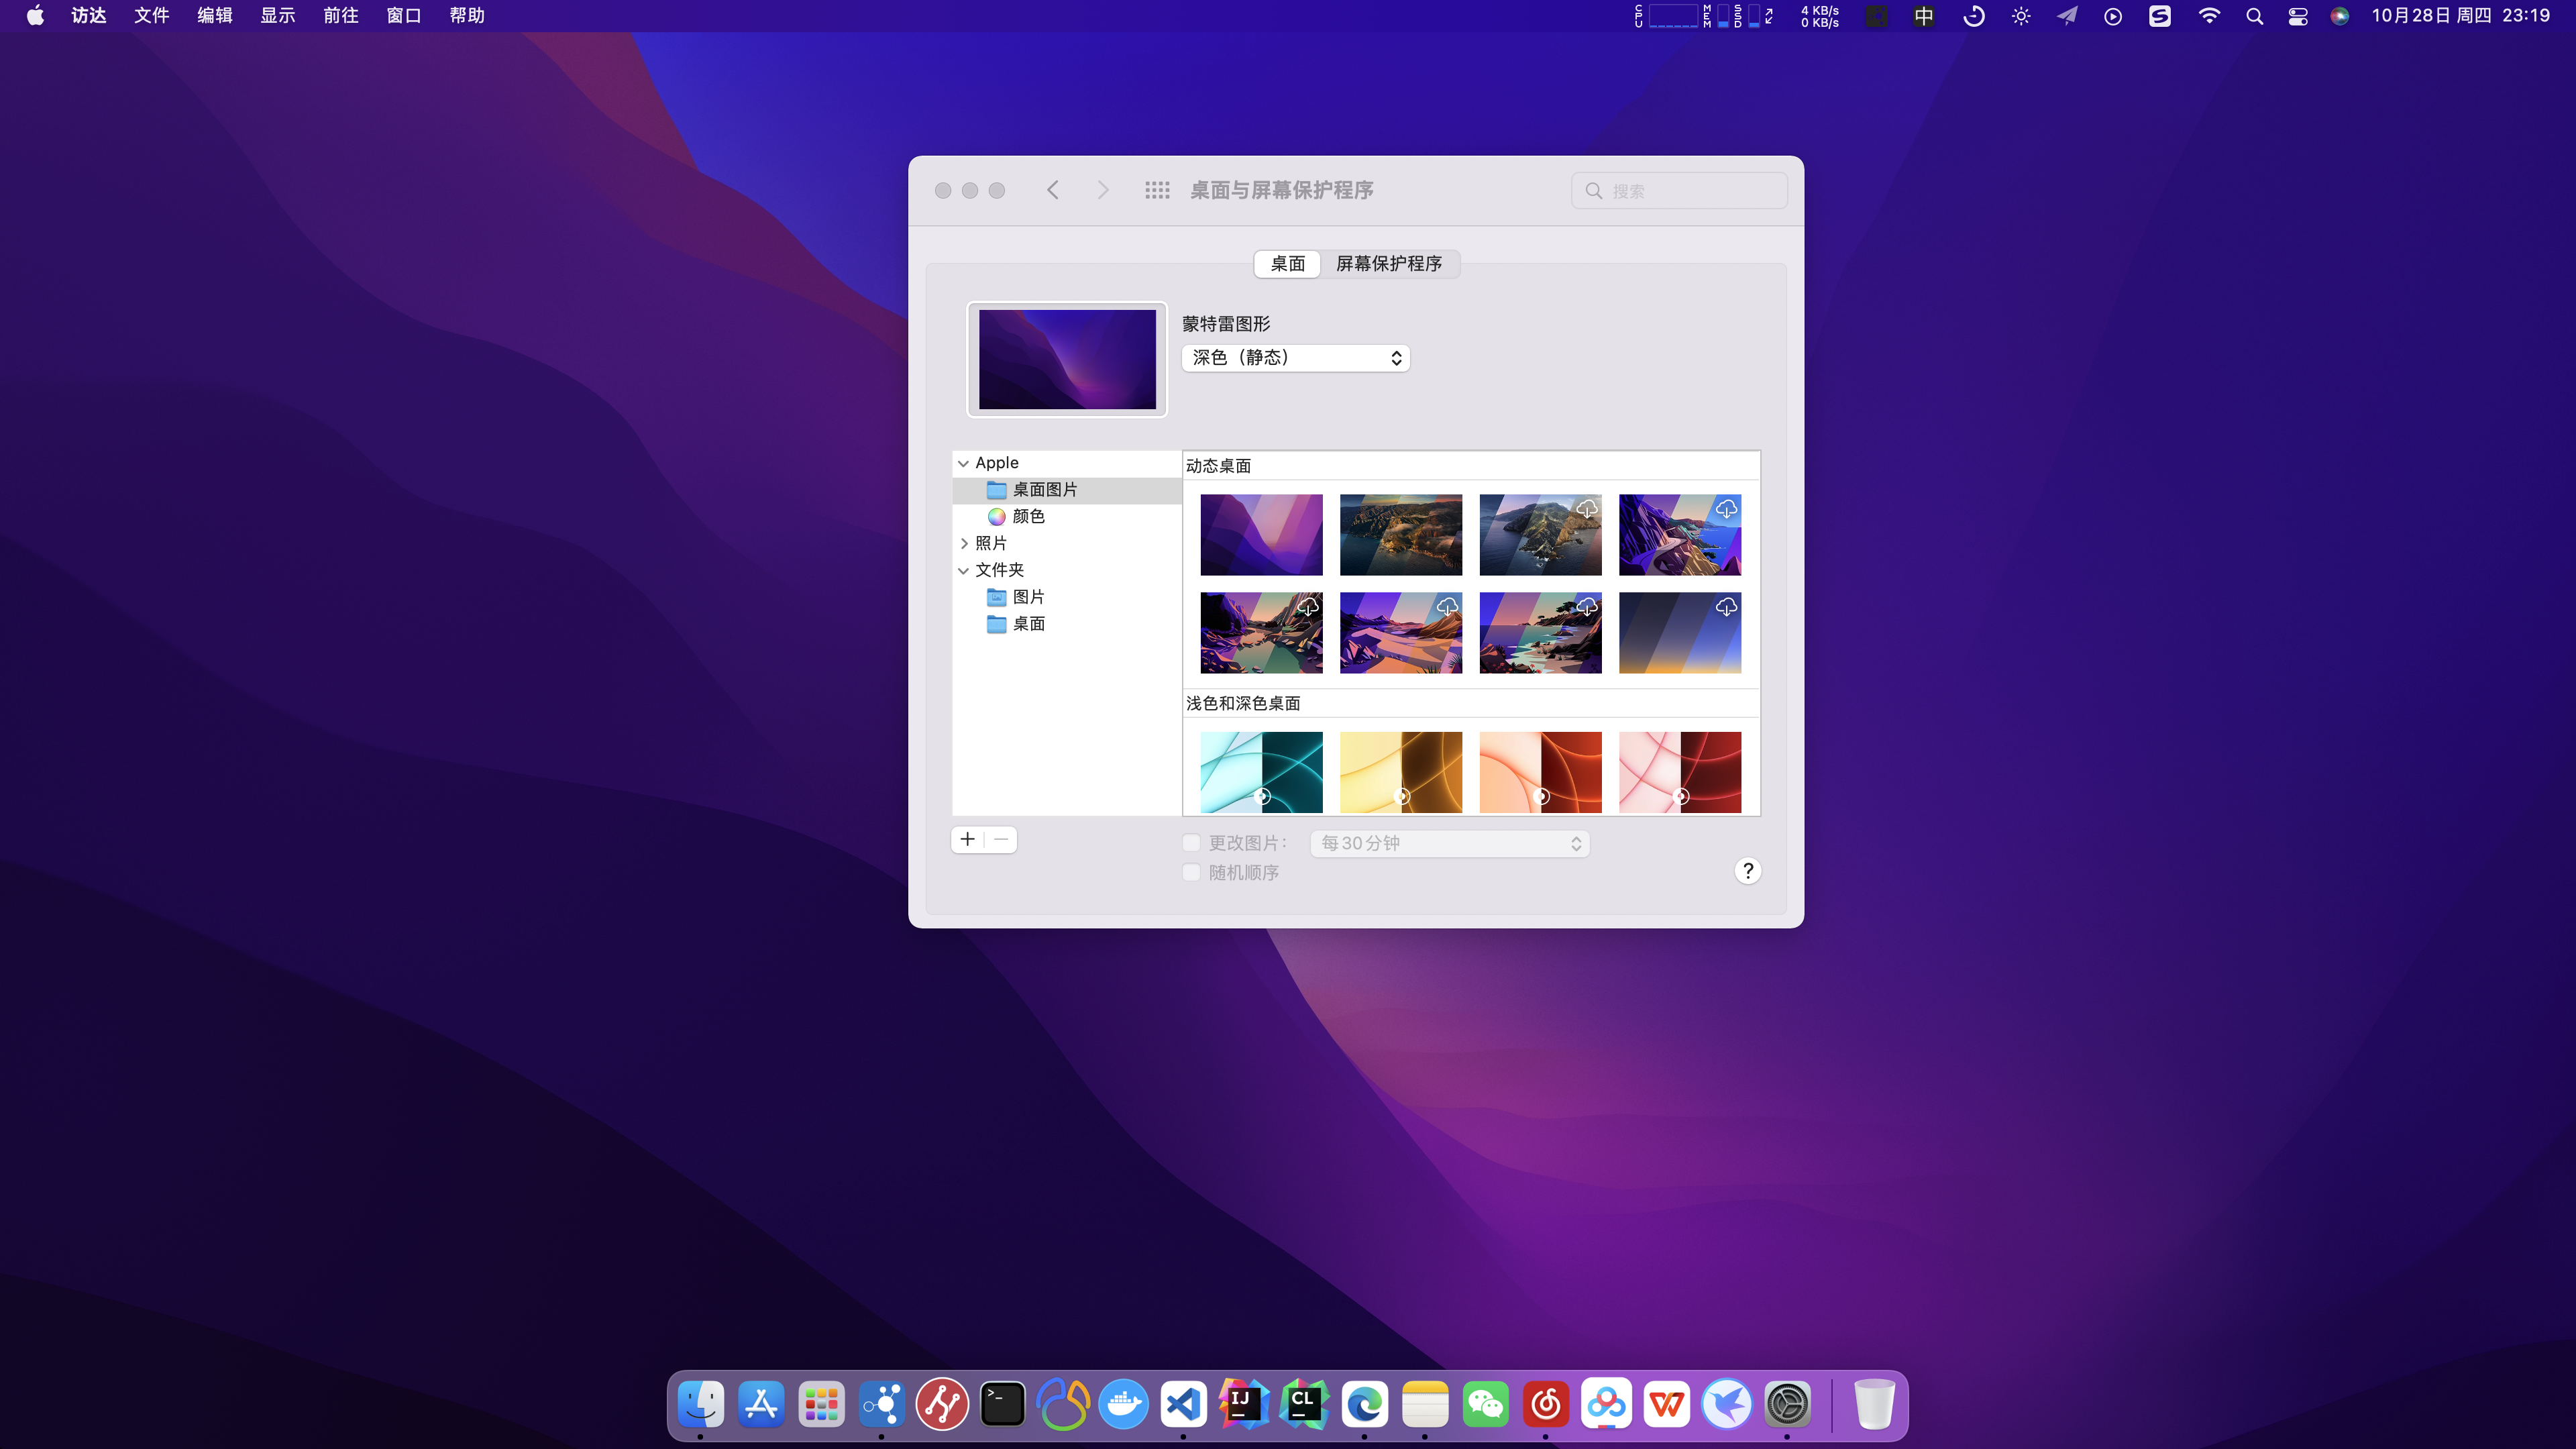Select the 图片 folder in sidebar
Screen dimensions: 2576x1449
[1028, 597]
